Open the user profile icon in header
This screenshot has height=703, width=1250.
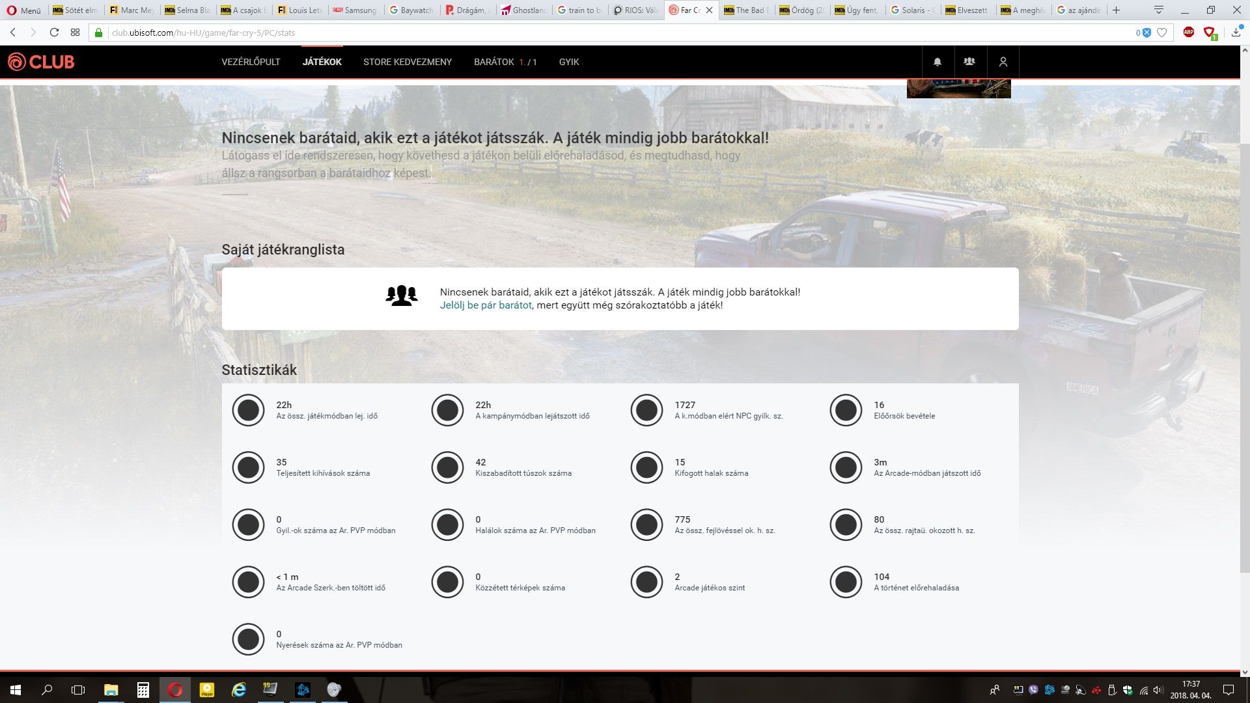[1003, 62]
